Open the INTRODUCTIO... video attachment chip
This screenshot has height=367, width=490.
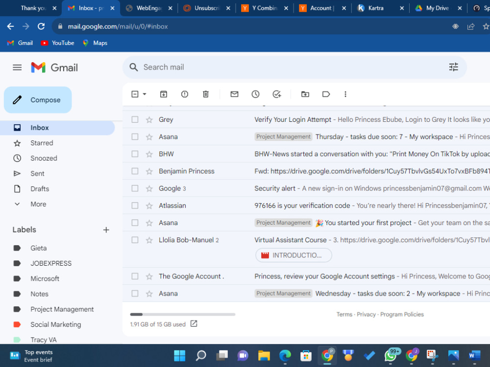click(294, 255)
